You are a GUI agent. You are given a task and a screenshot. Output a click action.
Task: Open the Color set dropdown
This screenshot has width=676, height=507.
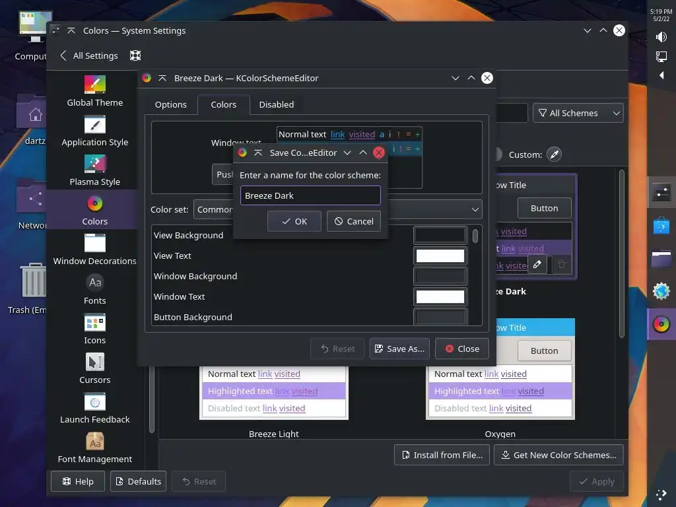[337, 209]
